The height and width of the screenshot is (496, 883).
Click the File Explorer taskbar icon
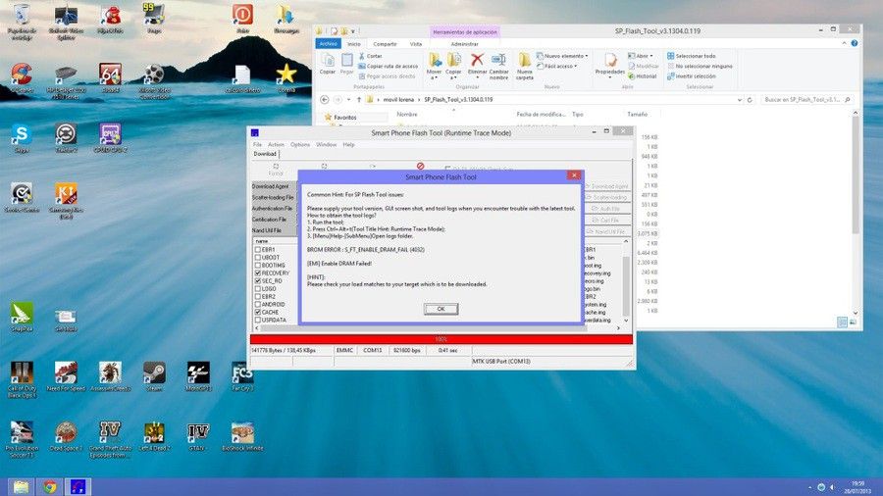21,487
